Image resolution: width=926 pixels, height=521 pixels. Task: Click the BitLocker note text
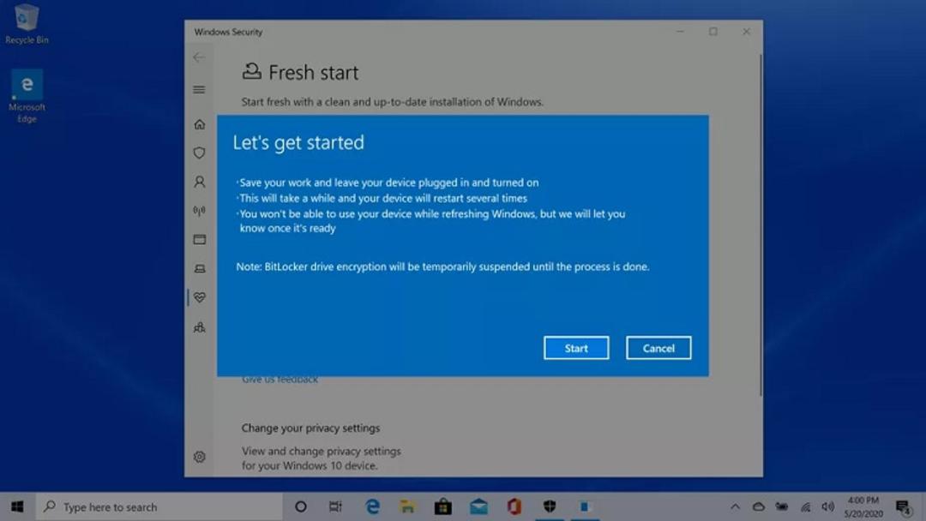pos(442,266)
